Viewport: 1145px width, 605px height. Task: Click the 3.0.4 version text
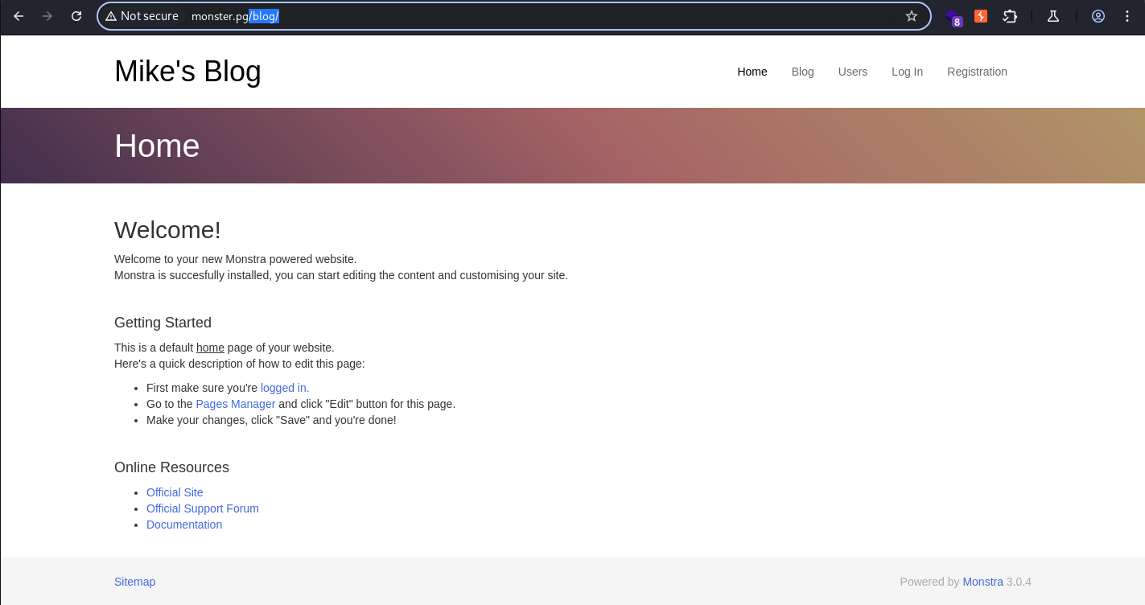tap(1019, 582)
